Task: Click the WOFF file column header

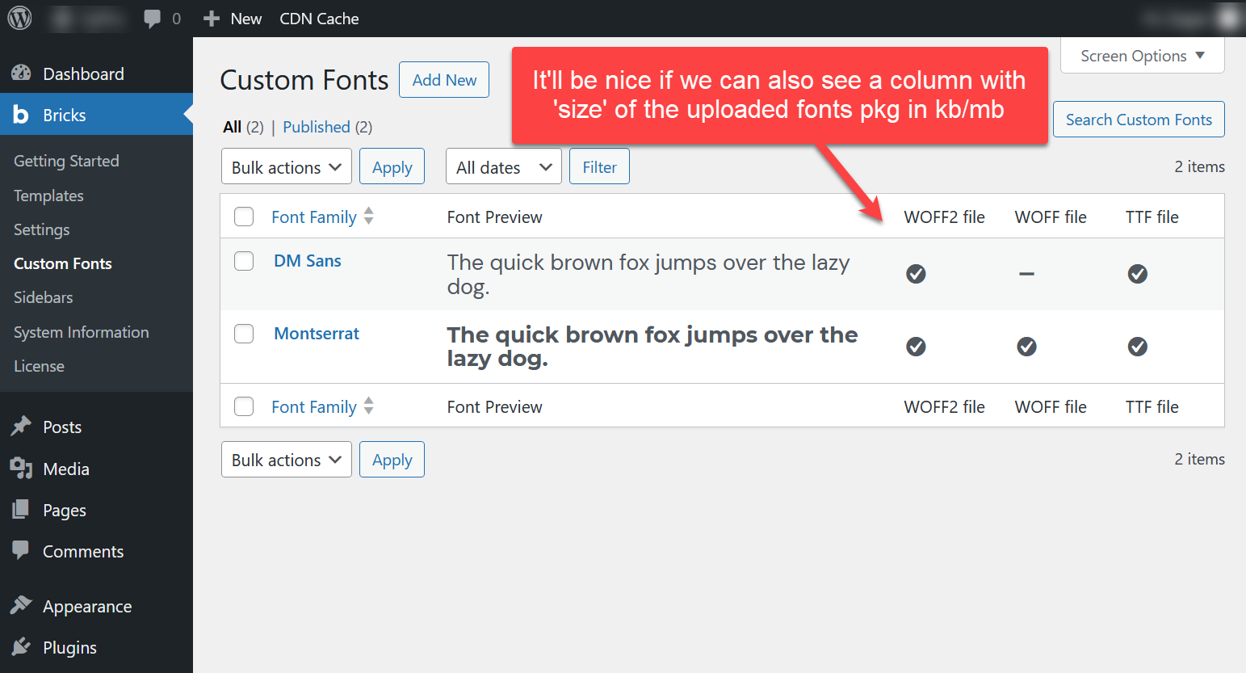Action: (1051, 217)
